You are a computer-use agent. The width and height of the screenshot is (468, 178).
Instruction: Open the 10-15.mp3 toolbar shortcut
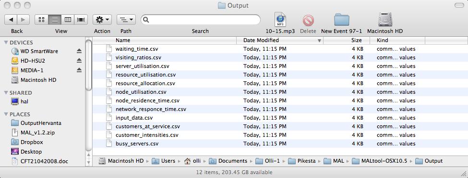point(280,20)
